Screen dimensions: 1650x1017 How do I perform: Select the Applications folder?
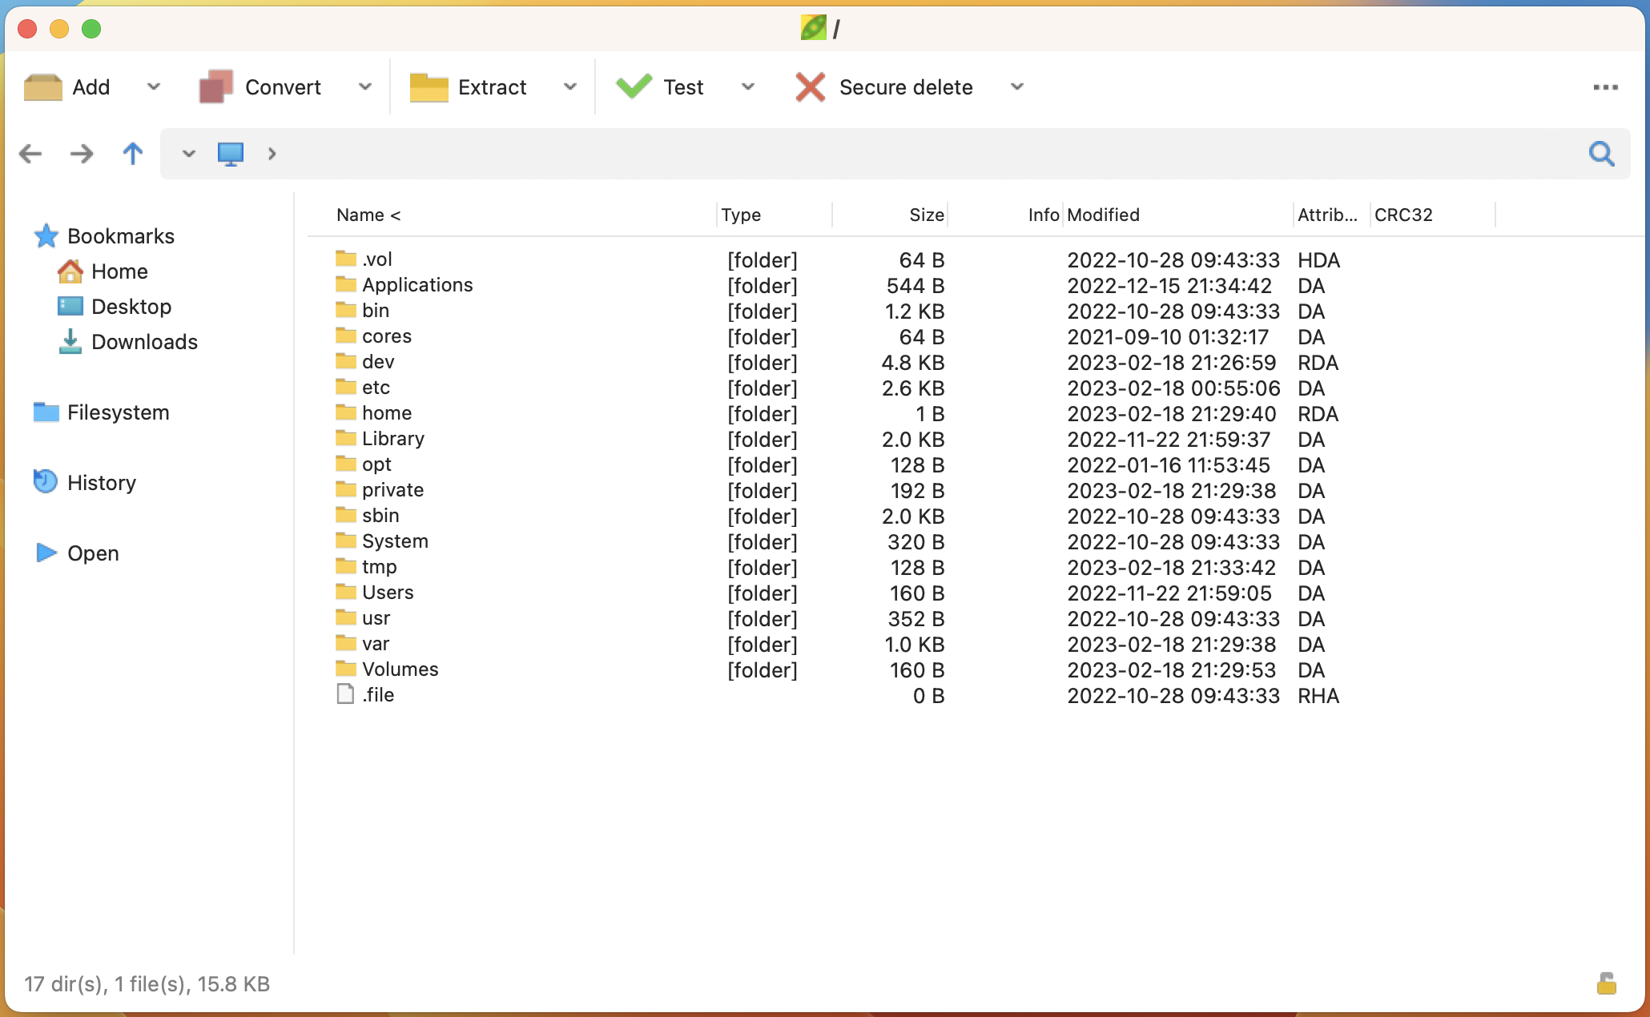pyautogui.click(x=418, y=284)
